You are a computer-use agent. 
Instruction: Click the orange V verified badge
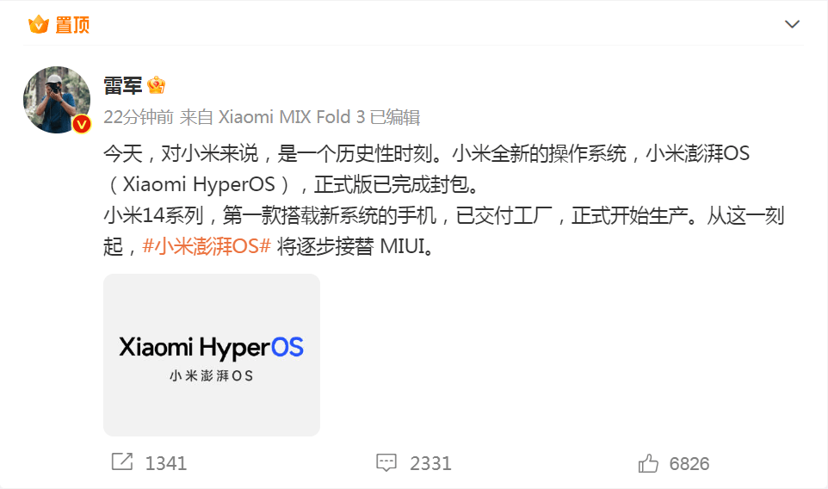click(x=81, y=124)
